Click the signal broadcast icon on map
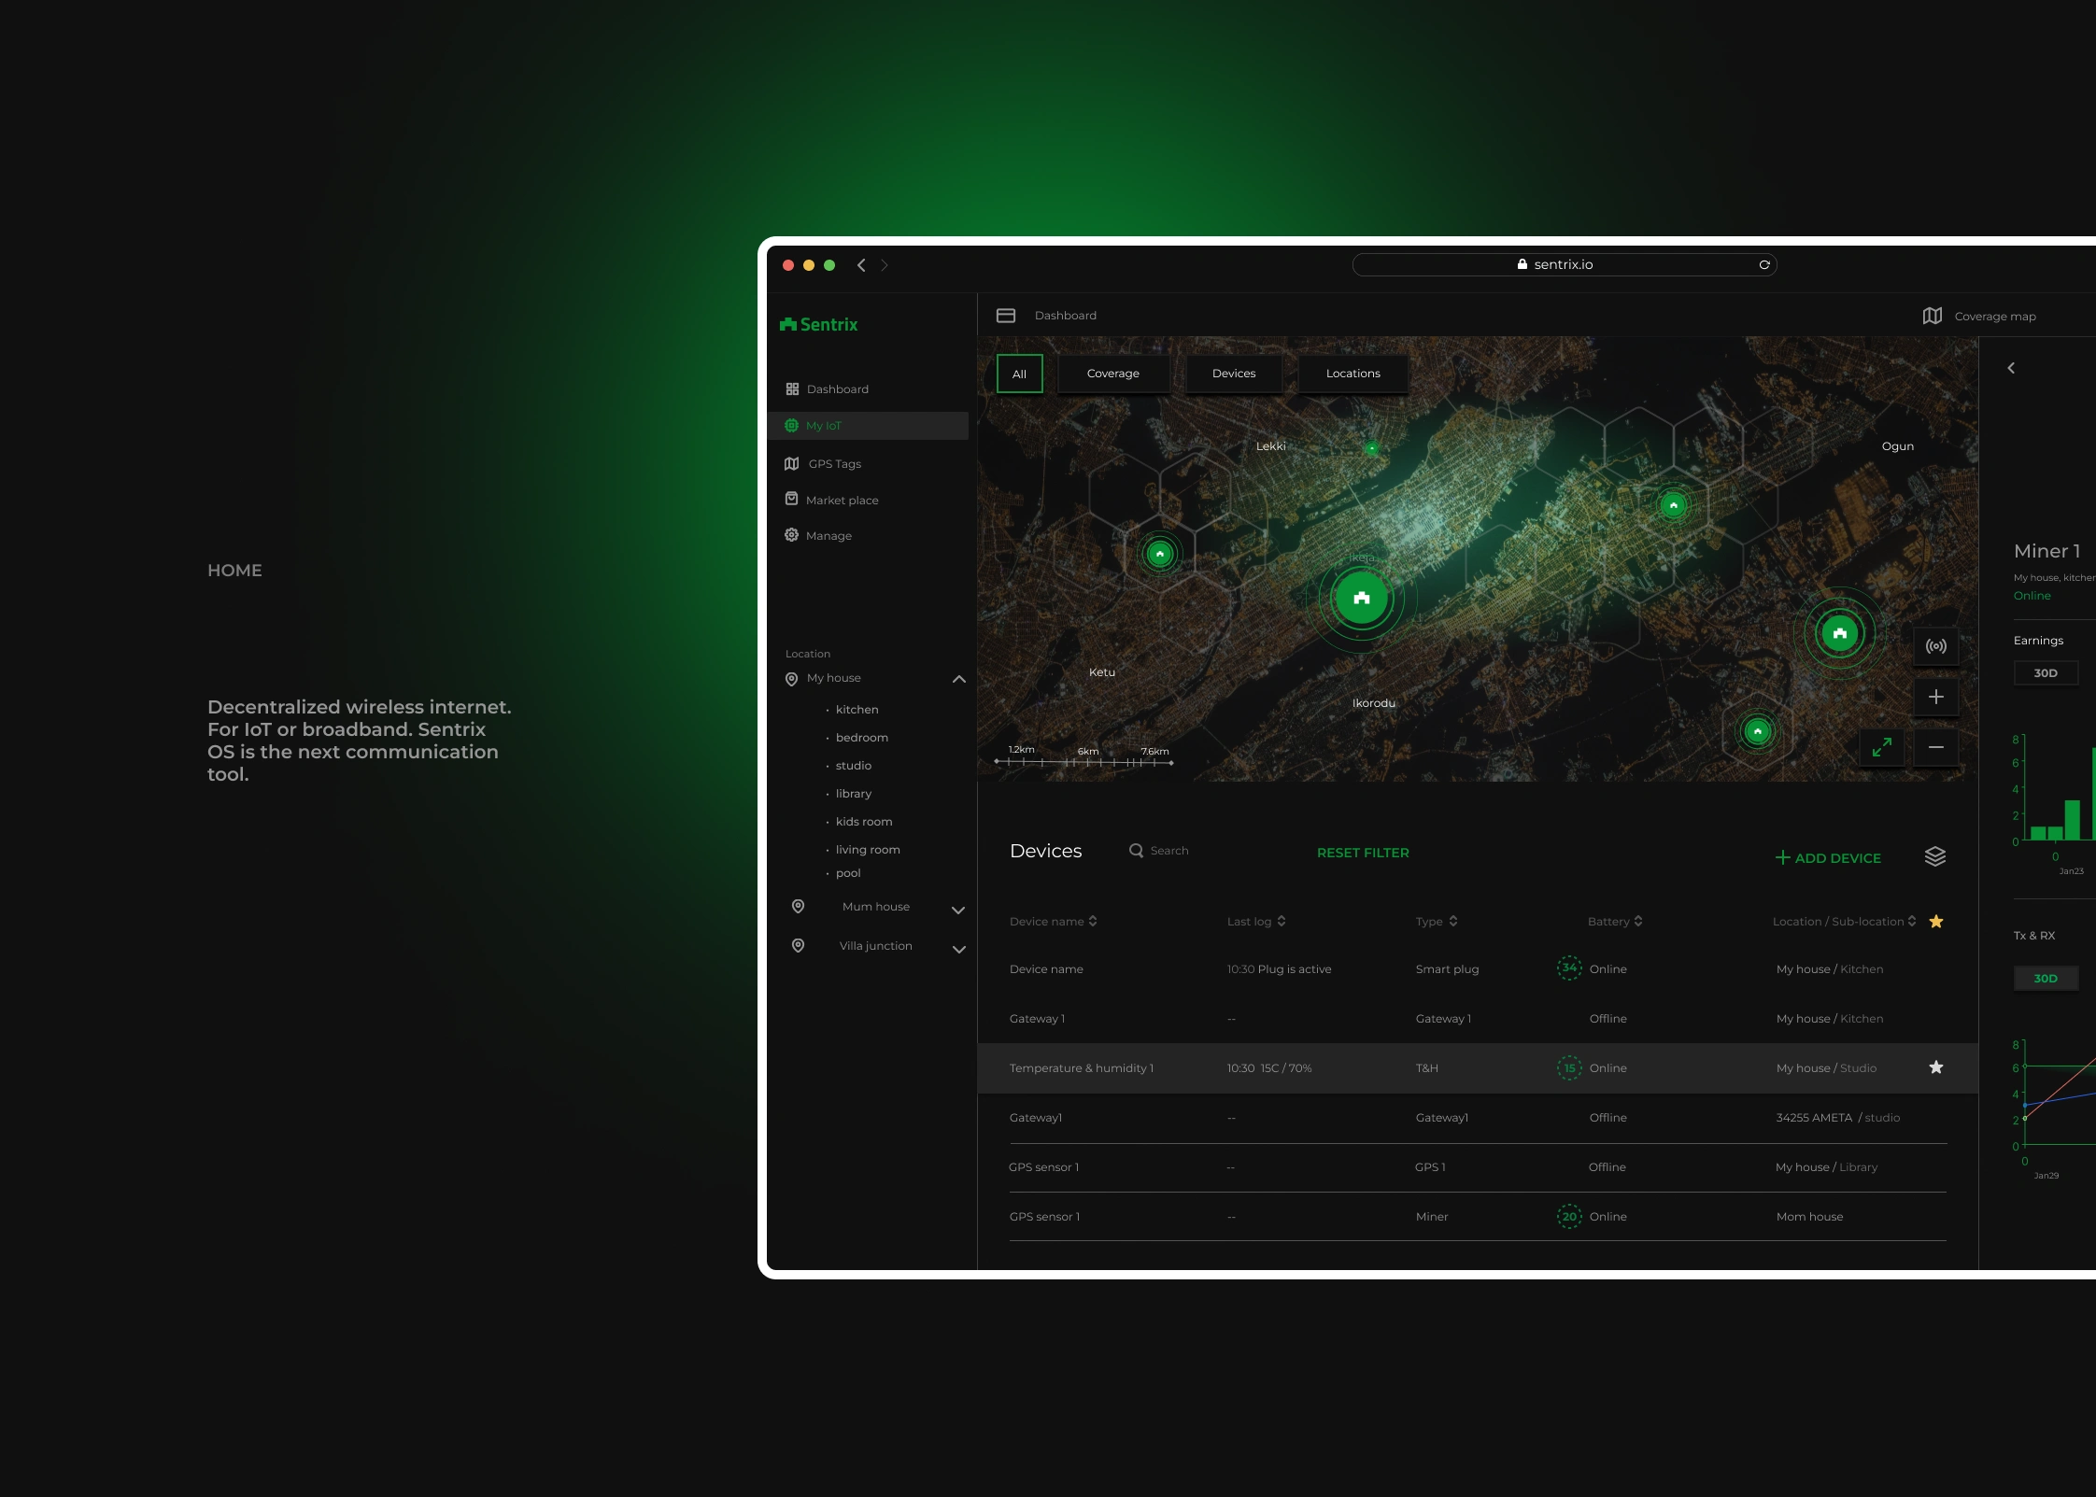This screenshot has height=1497, width=2096. pos(1936,646)
